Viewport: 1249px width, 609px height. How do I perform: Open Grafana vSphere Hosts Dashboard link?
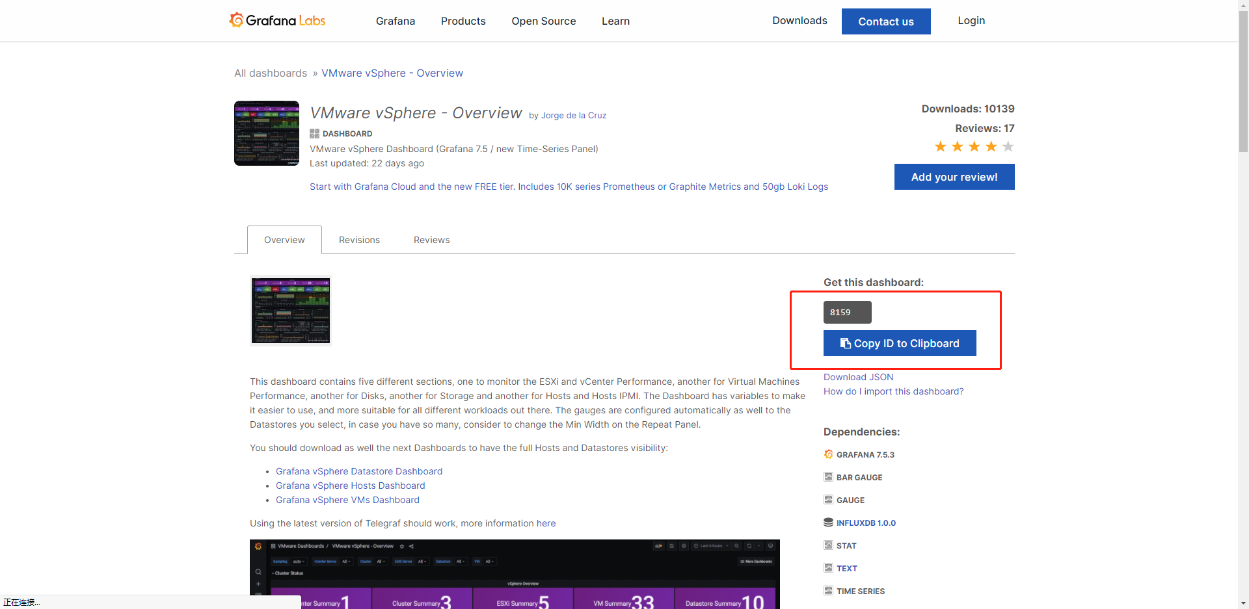350,486
